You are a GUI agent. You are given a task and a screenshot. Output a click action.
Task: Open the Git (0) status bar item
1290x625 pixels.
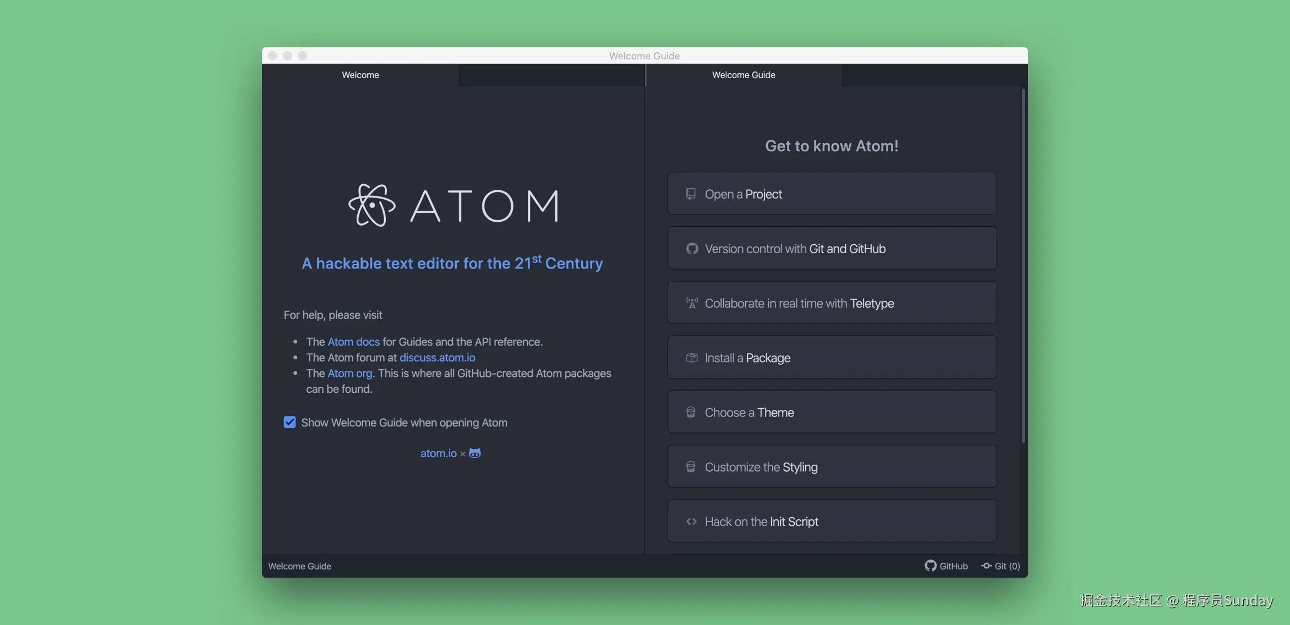click(1001, 566)
